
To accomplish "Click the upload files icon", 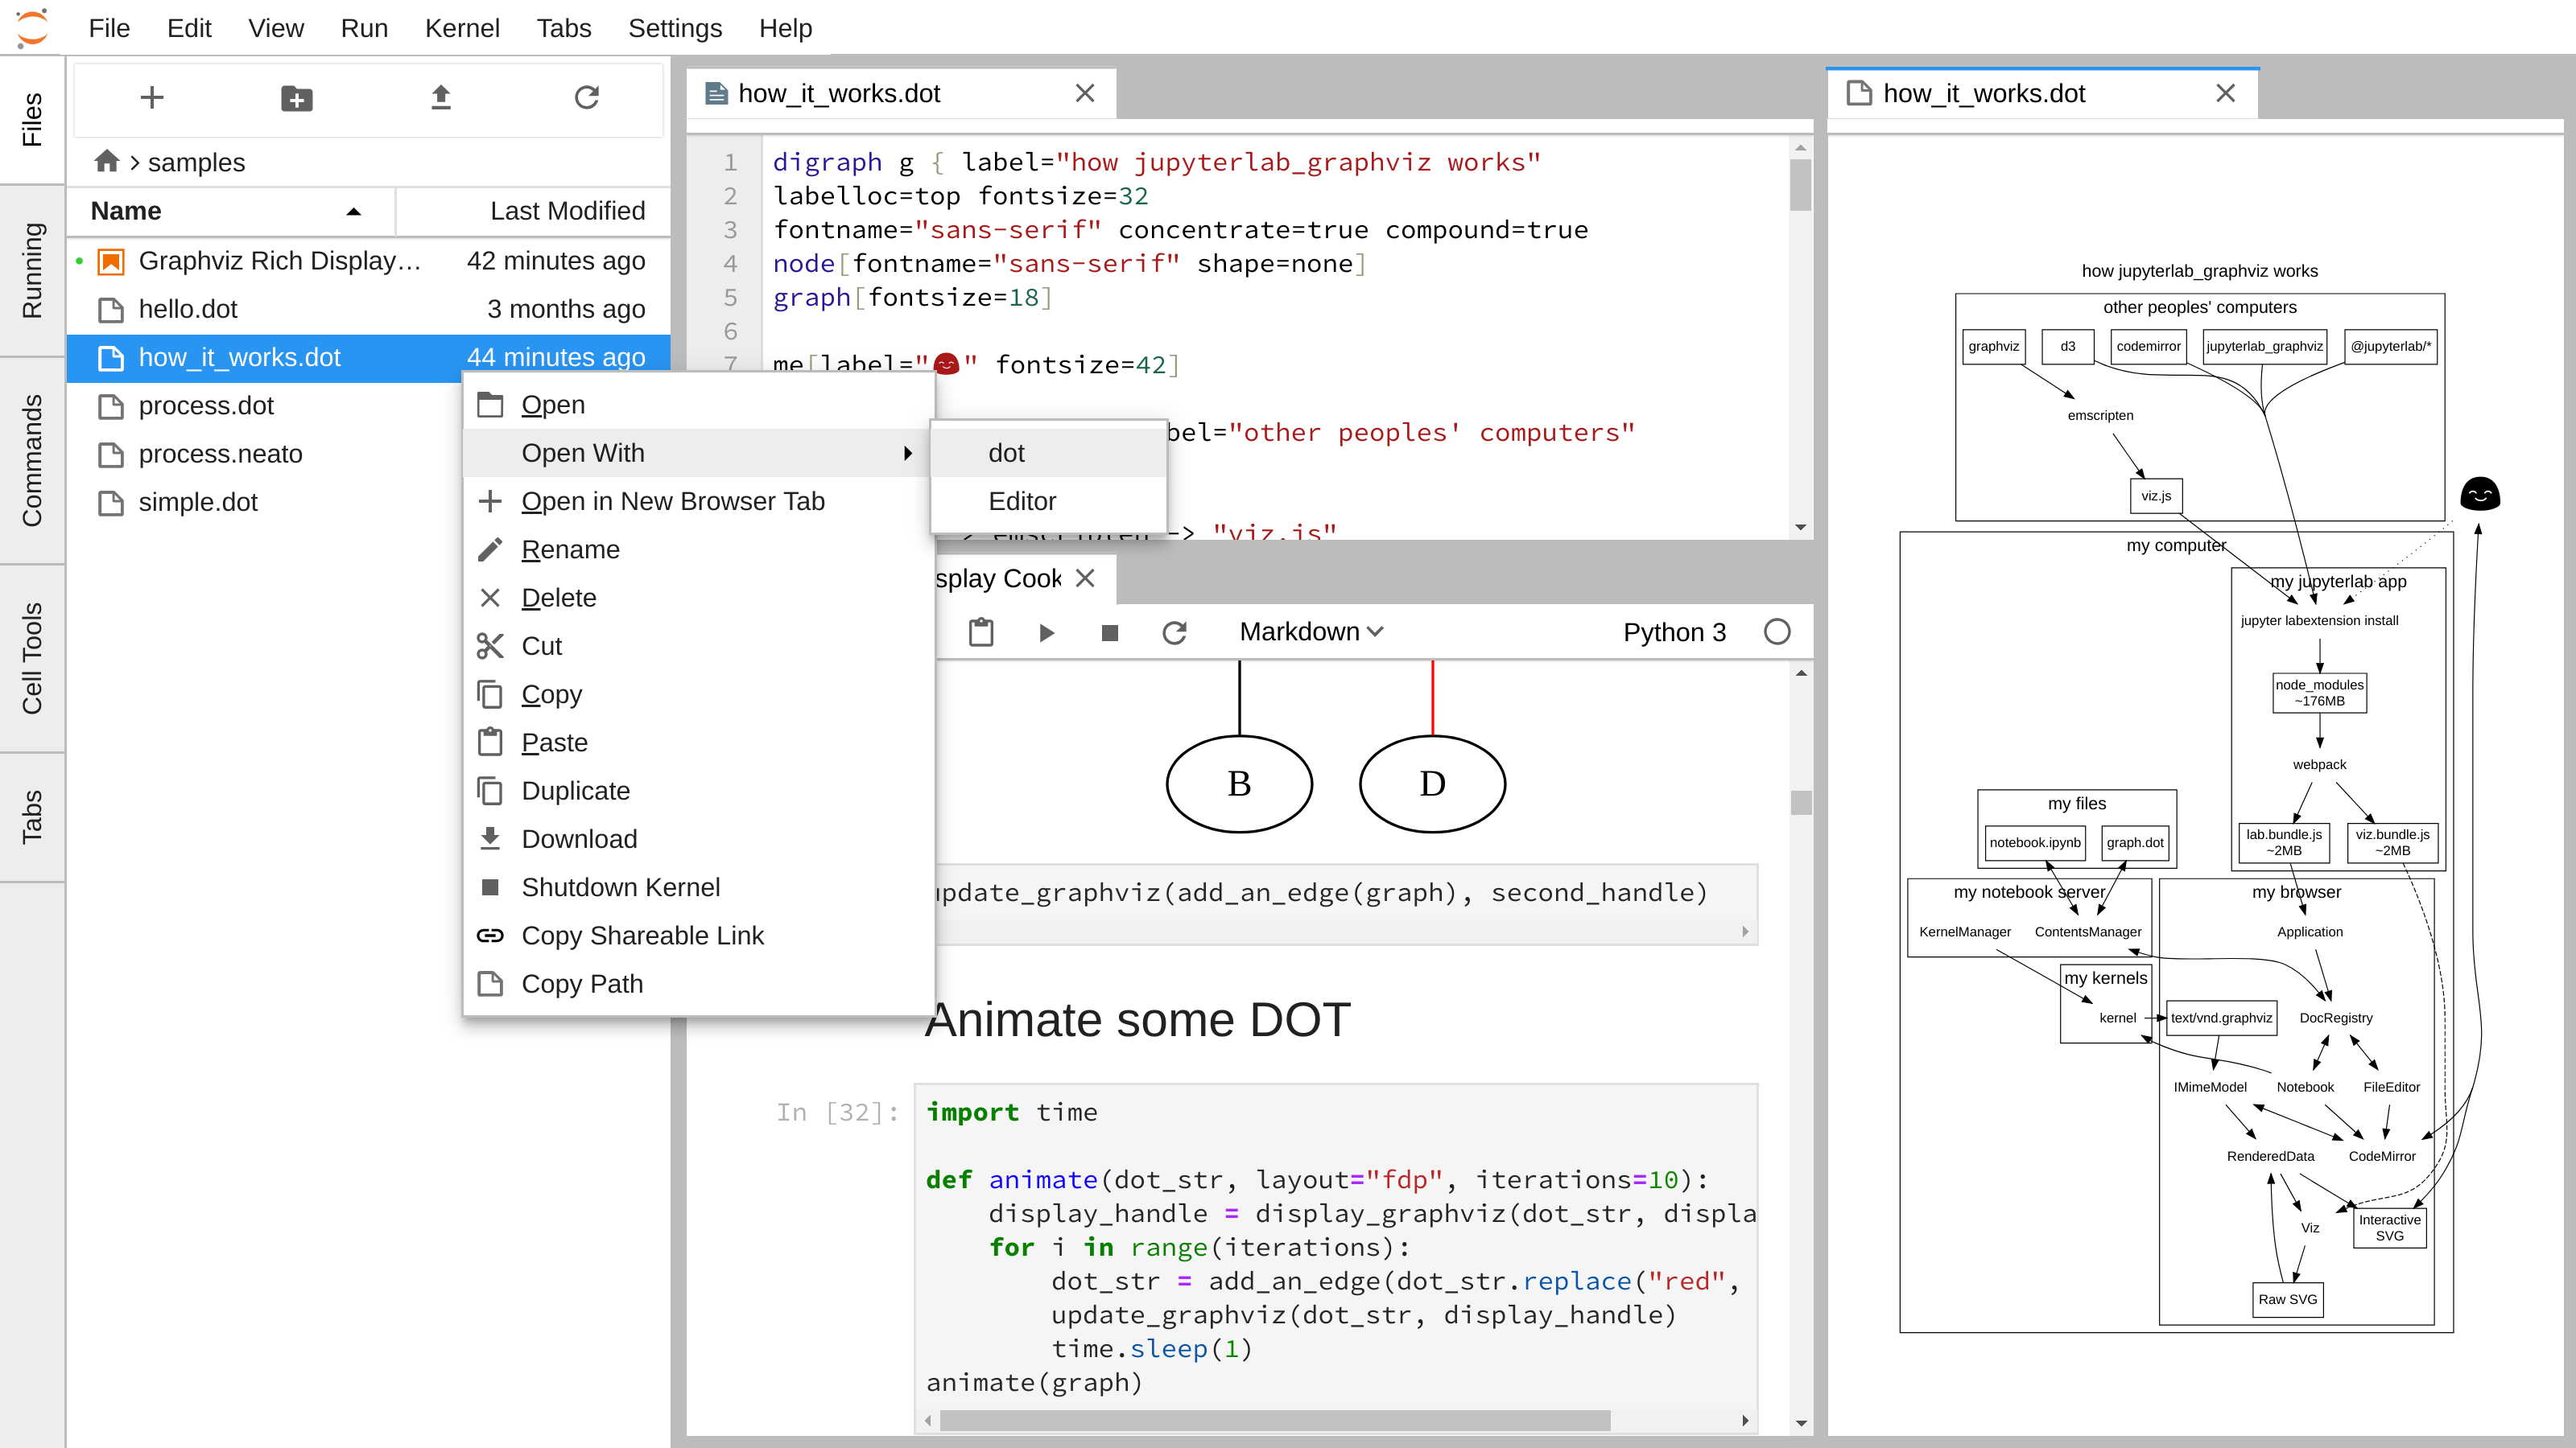I will coord(441,98).
